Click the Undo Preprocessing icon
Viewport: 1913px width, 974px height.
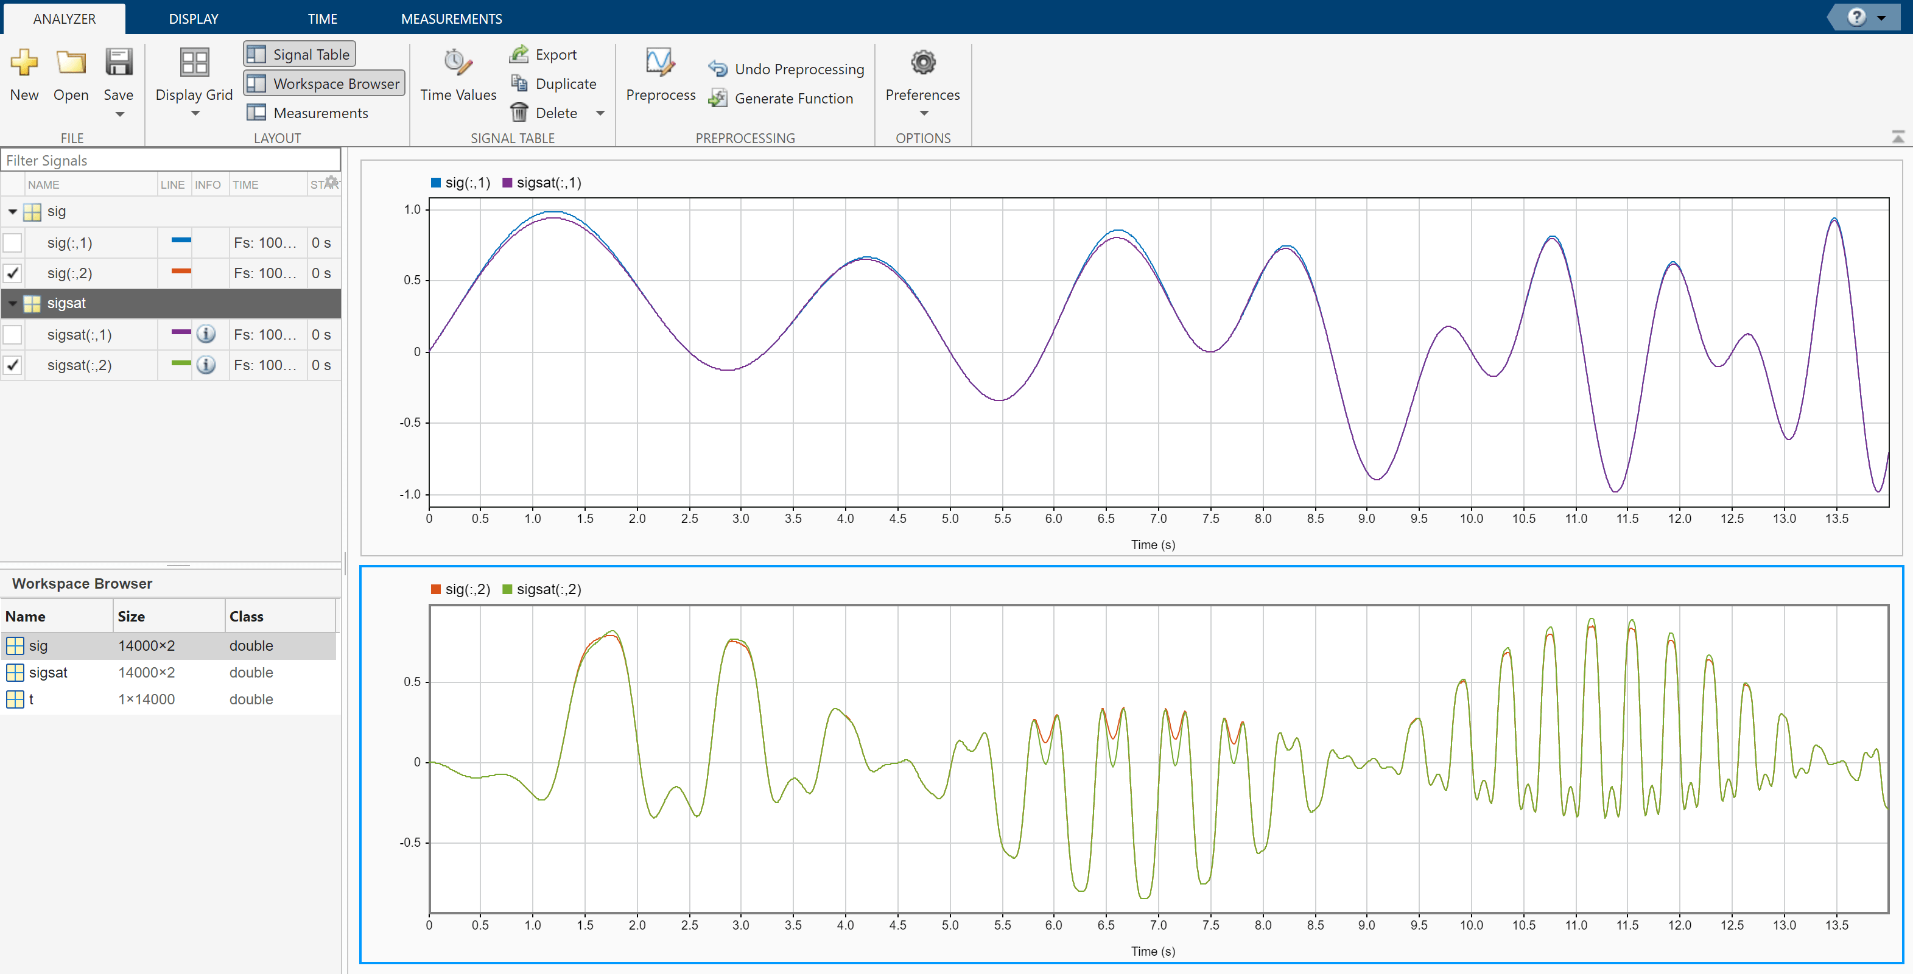(x=719, y=67)
